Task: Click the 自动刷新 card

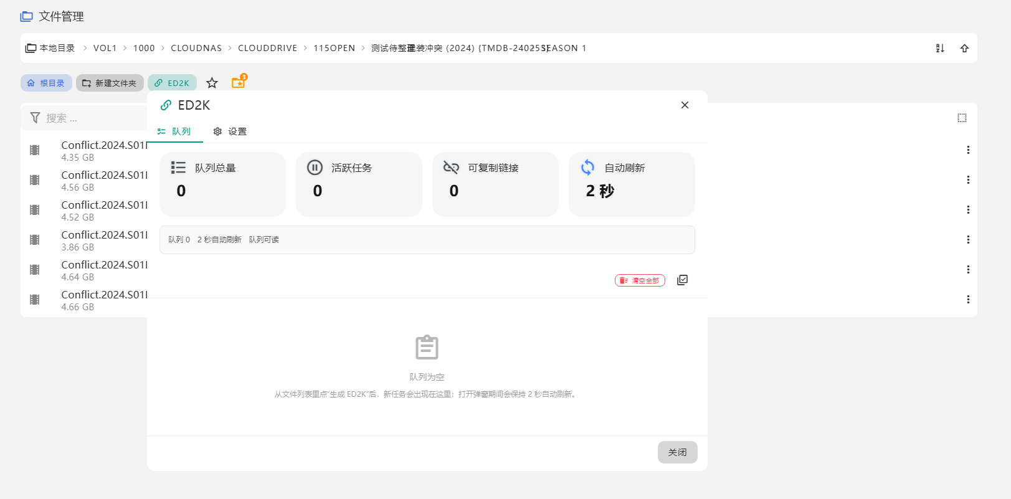Action: (632, 184)
